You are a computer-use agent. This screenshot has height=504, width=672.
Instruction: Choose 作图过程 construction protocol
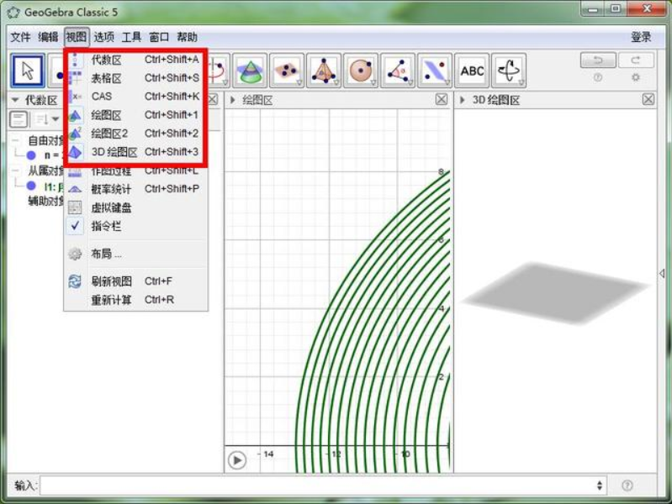coord(137,171)
